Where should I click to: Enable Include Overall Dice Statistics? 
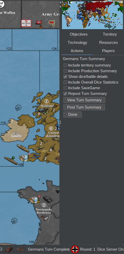[65, 82]
